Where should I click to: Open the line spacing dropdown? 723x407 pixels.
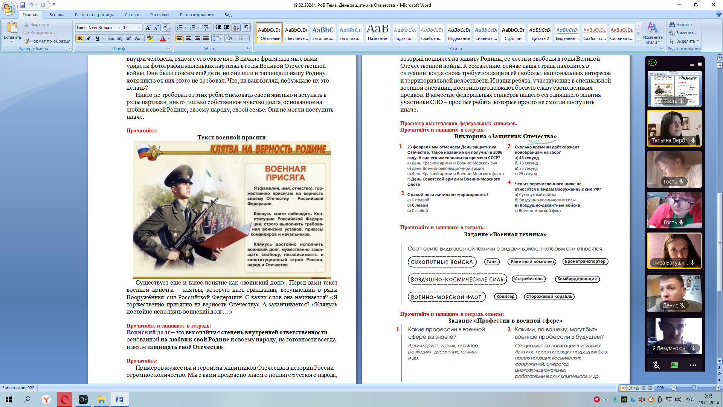click(217, 38)
